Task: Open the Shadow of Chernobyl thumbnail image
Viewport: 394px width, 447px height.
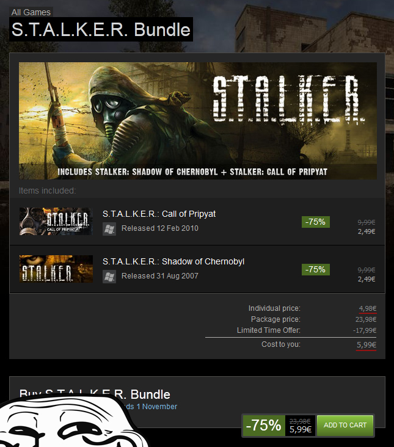Action: tap(56, 269)
